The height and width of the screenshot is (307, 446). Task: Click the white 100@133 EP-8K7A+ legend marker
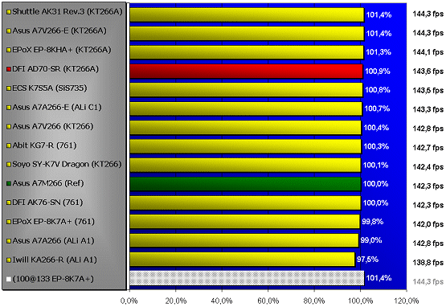9,279
